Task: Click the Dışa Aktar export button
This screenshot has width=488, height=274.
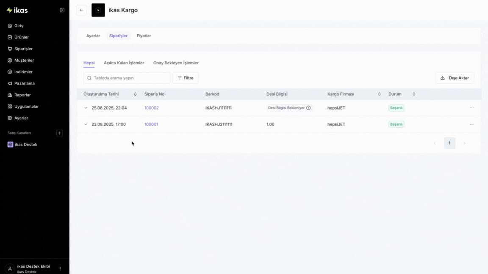Action: click(x=455, y=78)
